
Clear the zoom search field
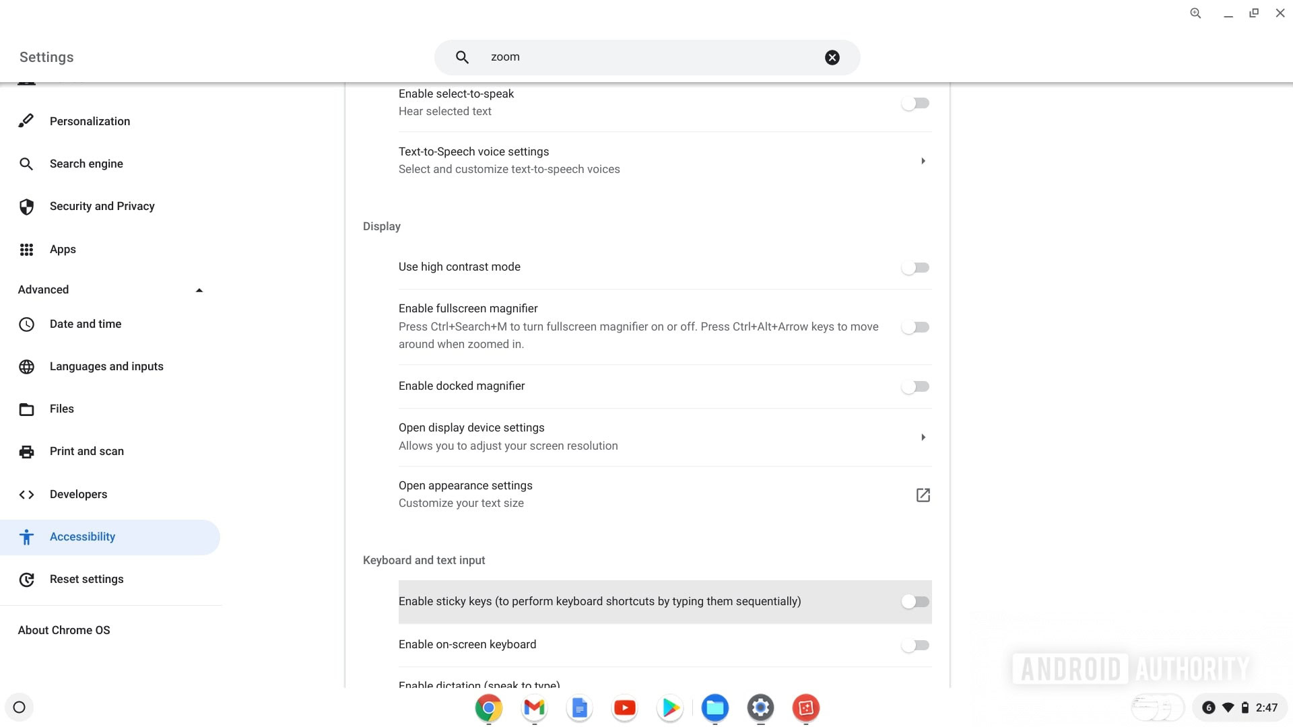(x=832, y=57)
